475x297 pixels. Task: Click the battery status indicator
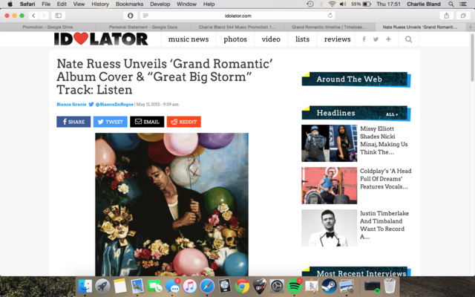[361, 4]
